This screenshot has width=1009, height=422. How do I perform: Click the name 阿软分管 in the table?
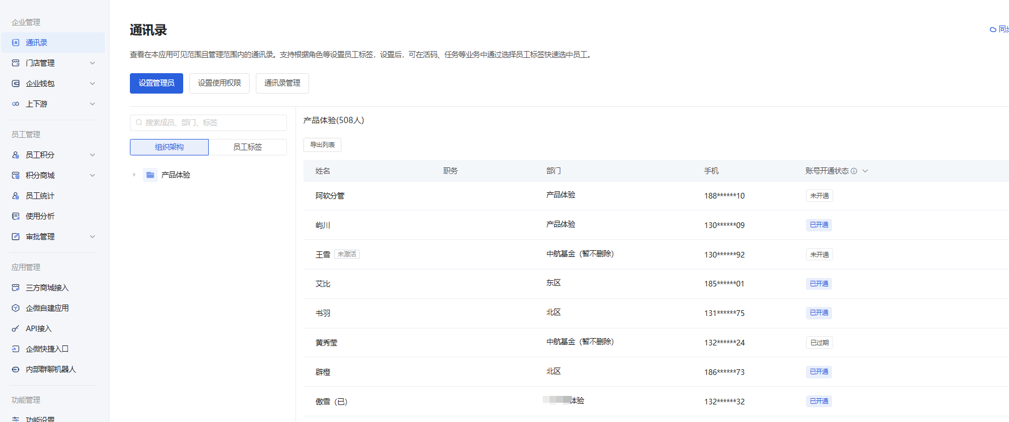330,196
